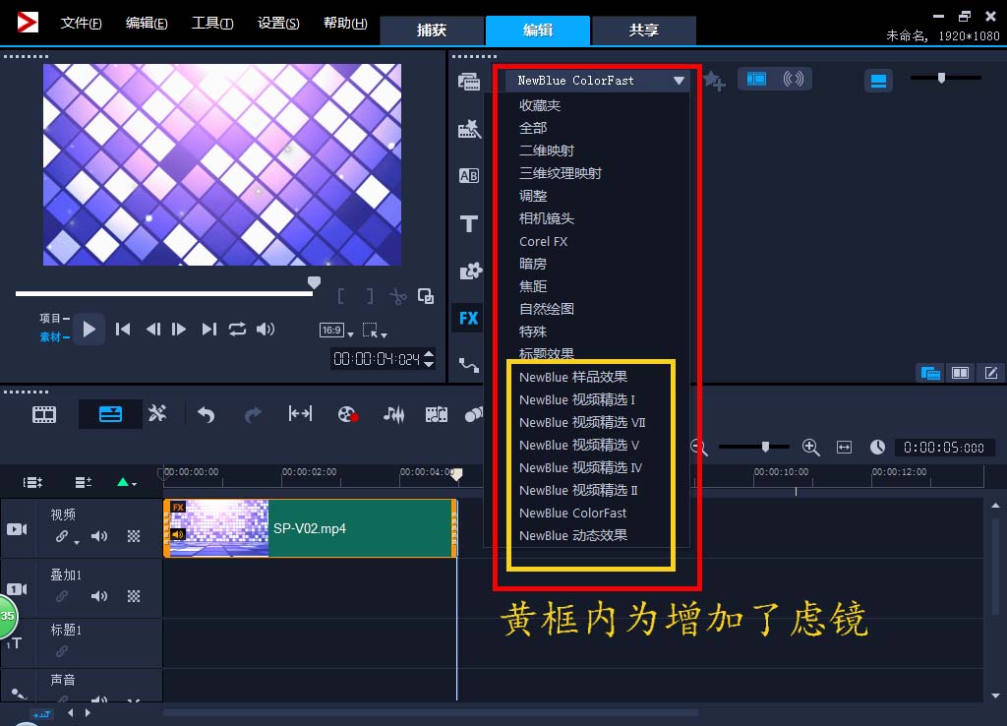The height and width of the screenshot is (726, 1007).
Task: Undo the last action
Action: pos(206,414)
